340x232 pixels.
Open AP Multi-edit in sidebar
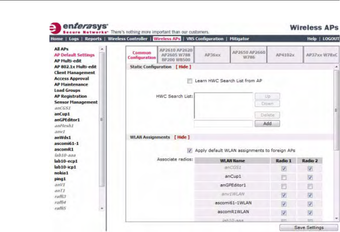(68, 61)
